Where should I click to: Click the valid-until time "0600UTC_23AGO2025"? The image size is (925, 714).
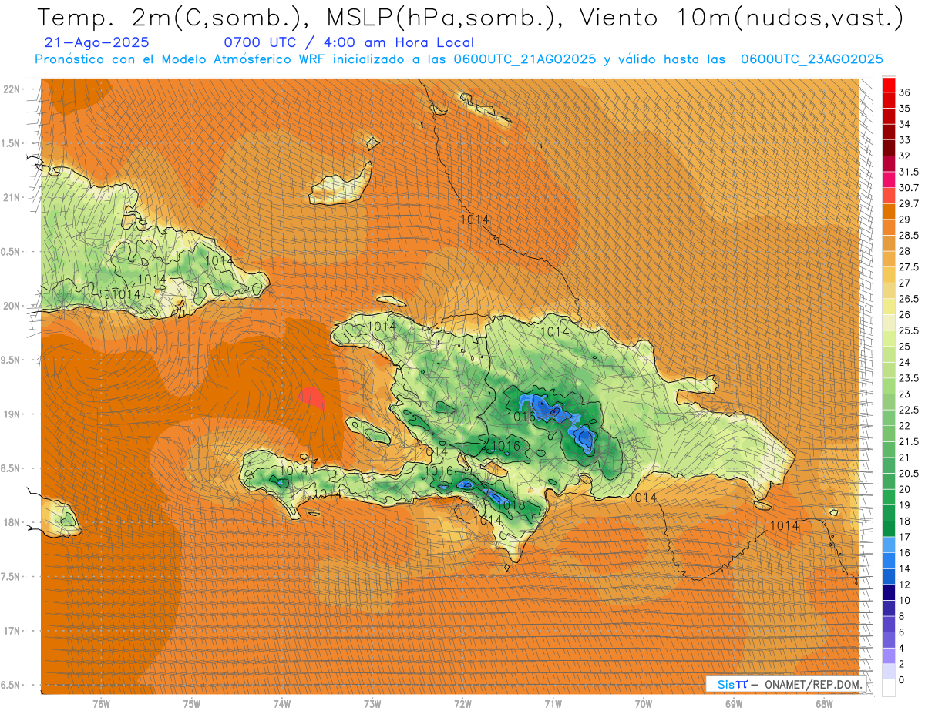coord(812,59)
